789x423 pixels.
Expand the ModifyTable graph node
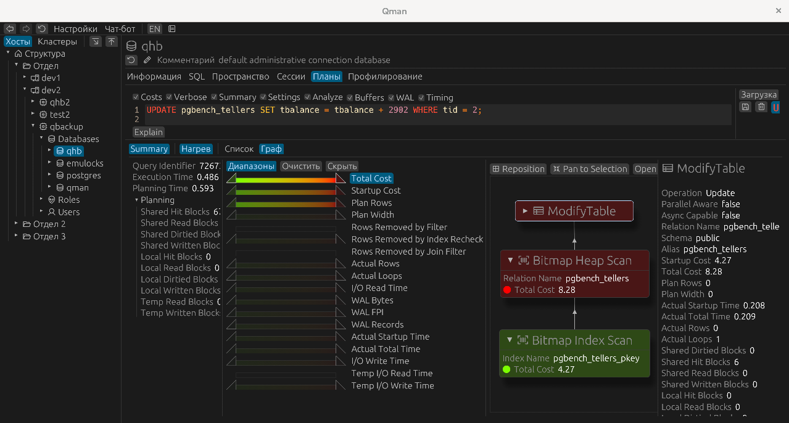click(525, 211)
